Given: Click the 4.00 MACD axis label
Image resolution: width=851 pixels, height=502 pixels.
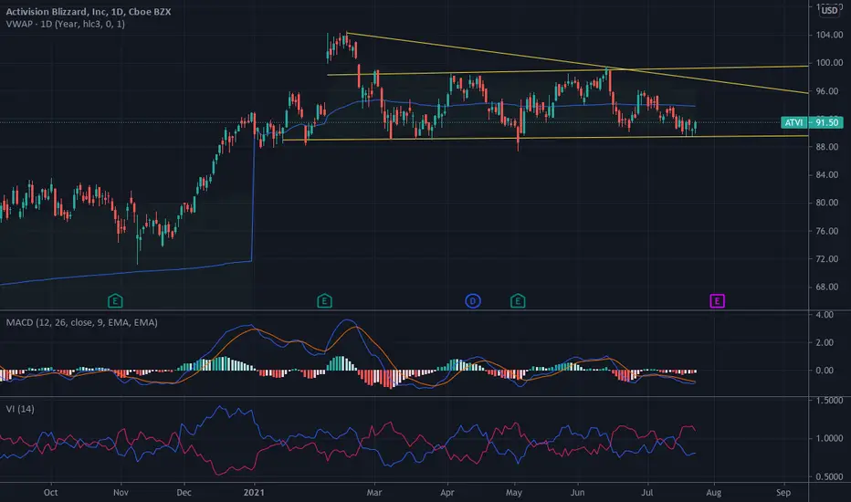Looking at the screenshot, I should [x=825, y=315].
